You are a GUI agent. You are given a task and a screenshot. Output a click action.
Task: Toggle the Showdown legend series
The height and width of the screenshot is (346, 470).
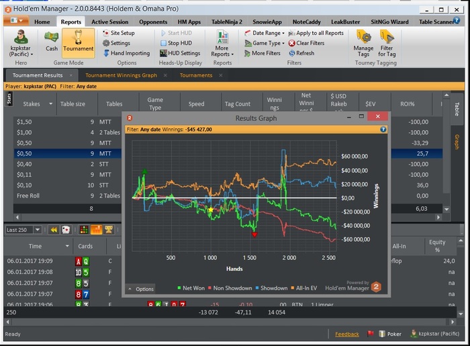[271, 288]
